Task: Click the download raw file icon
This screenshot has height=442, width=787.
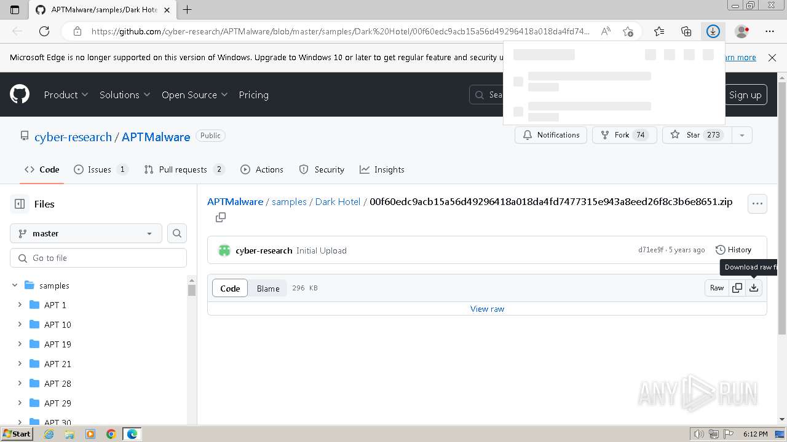Action: pyautogui.click(x=754, y=288)
